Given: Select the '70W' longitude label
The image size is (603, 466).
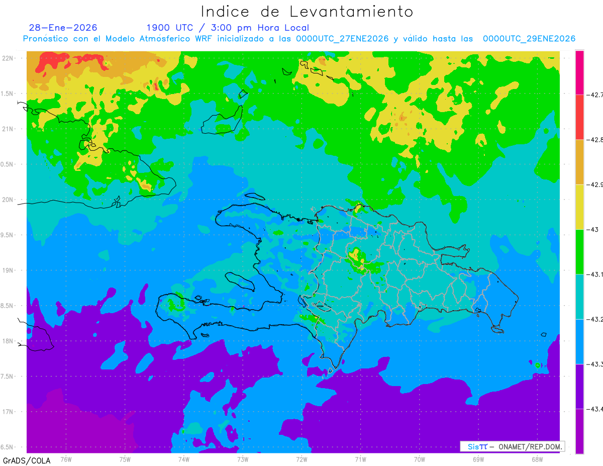Looking at the screenshot, I should click(420, 459).
